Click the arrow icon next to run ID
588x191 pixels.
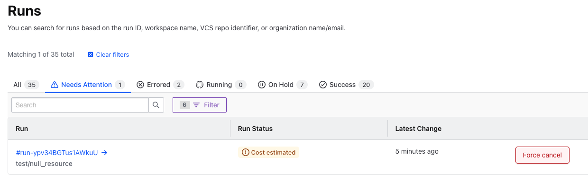104,153
